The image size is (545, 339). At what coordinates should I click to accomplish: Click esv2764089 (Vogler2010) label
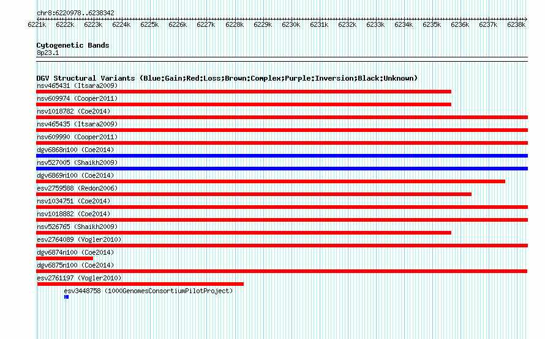[x=79, y=239]
